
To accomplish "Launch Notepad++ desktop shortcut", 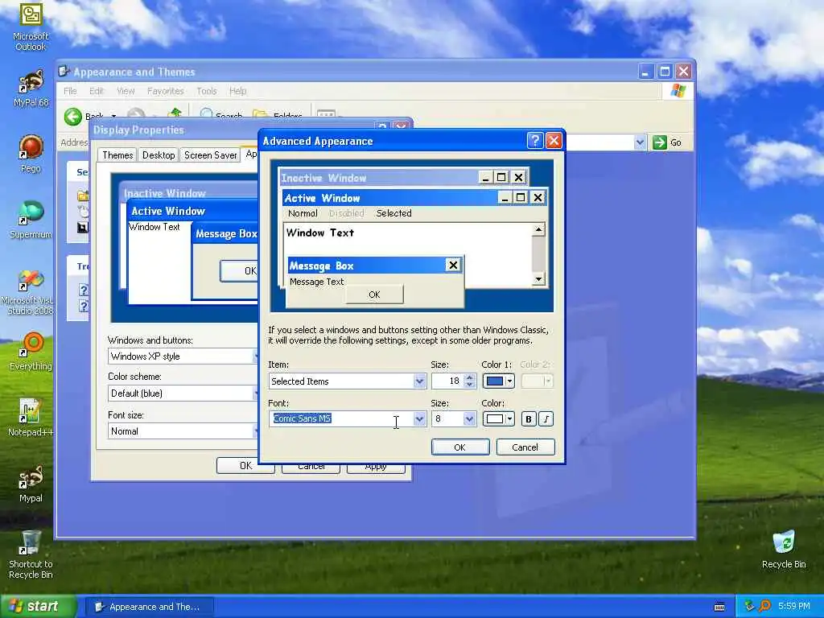I will [x=31, y=418].
